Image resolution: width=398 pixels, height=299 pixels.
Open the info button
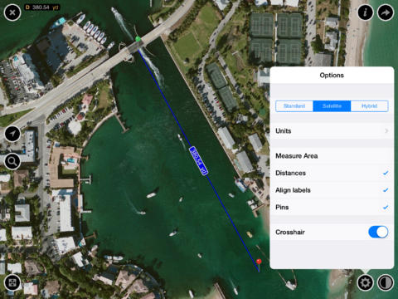(366, 12)
